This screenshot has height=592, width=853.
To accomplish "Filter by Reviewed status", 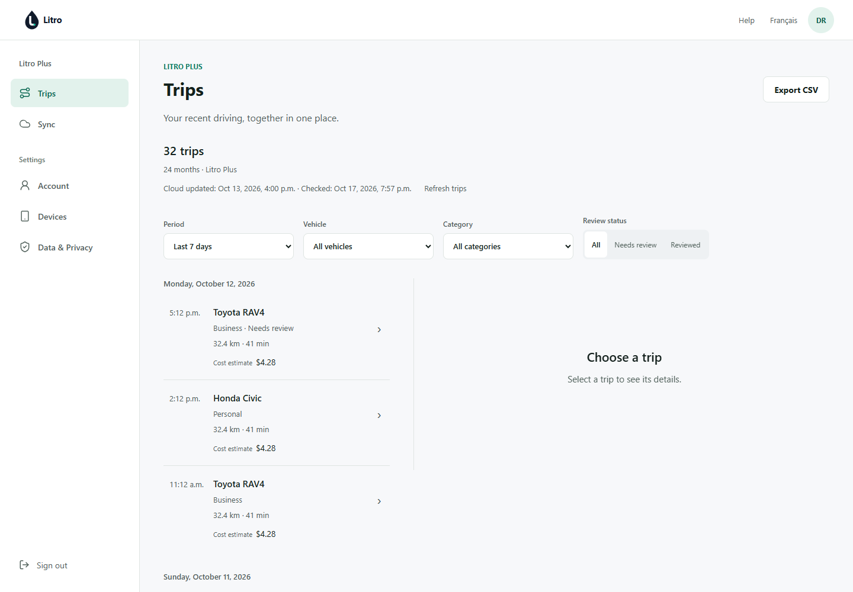I will coord(685,244).
